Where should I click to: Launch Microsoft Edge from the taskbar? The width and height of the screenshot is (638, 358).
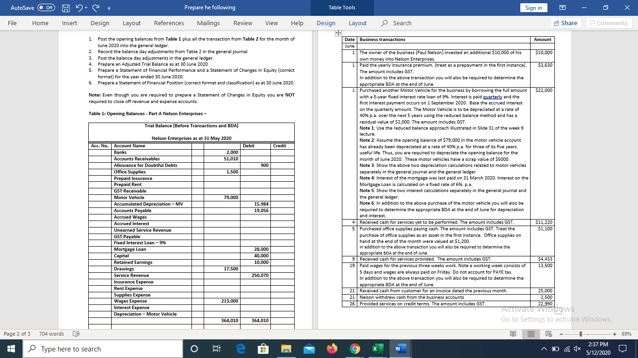point(241,349)
